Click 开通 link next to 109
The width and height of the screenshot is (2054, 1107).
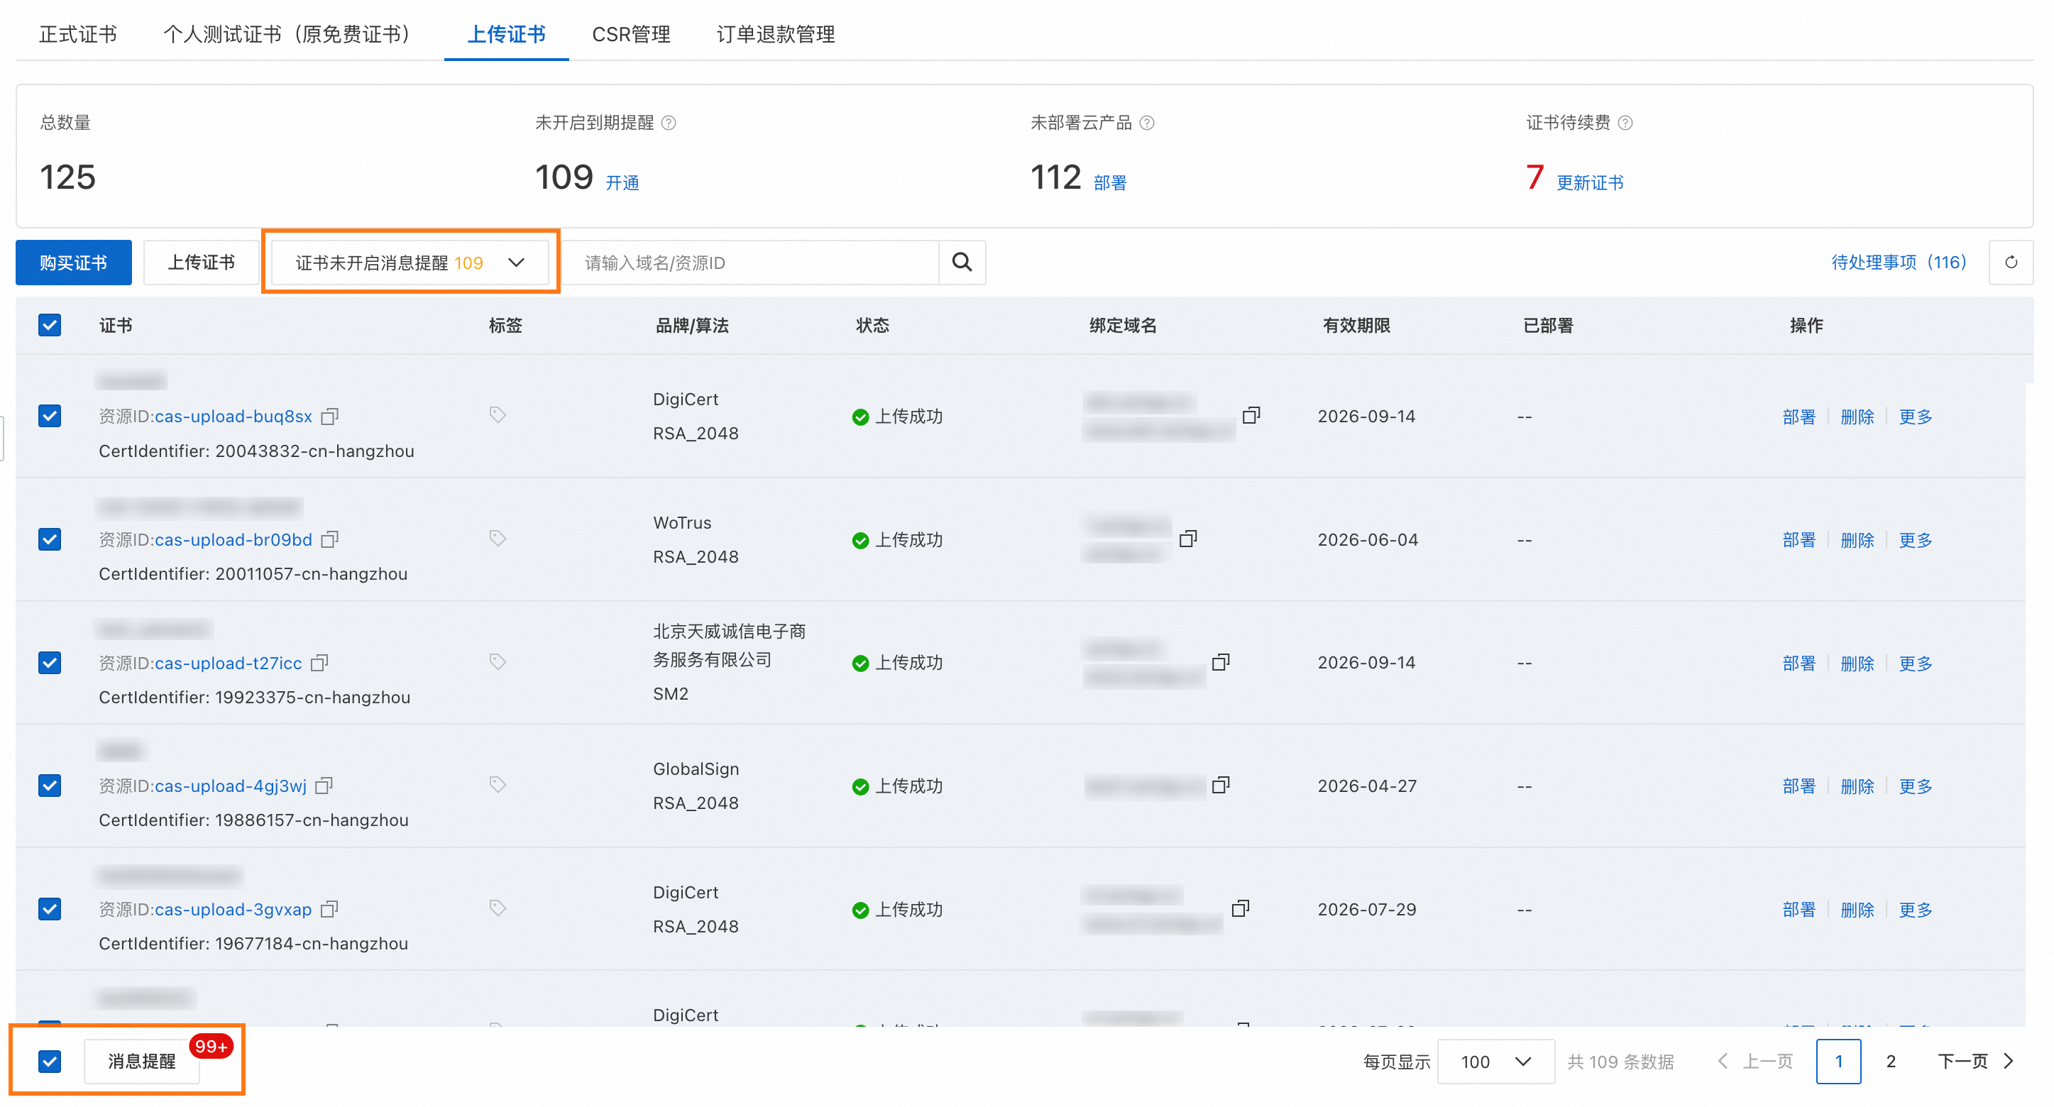click(622, 183)
